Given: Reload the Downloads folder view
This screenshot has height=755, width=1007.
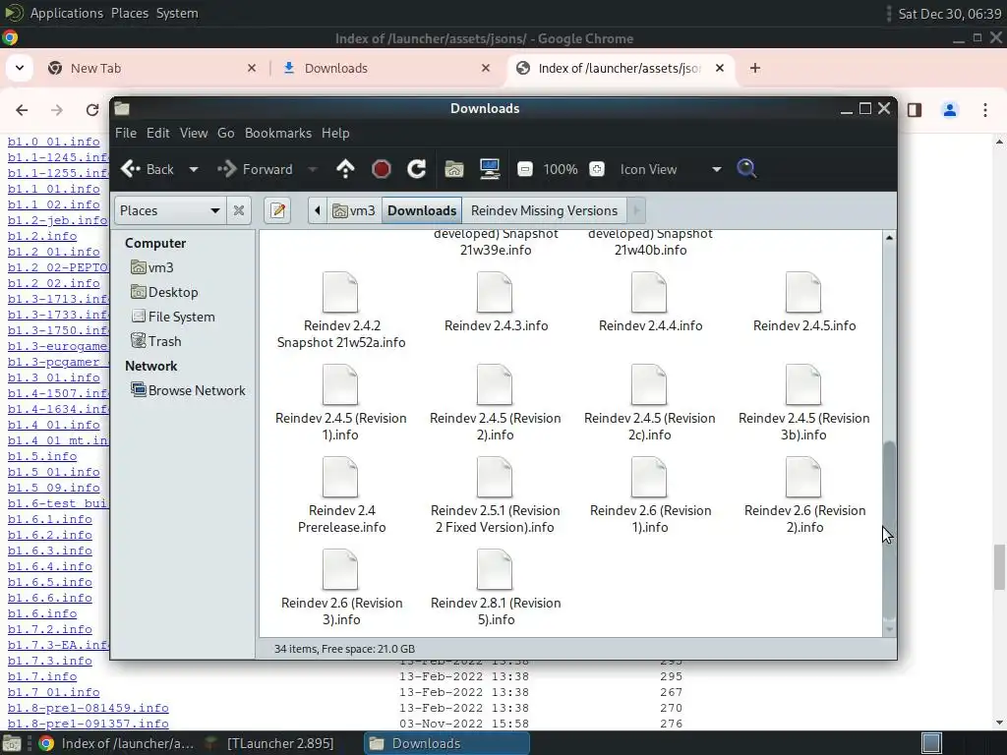Looking at the screenshot, I should pos(416,169).
